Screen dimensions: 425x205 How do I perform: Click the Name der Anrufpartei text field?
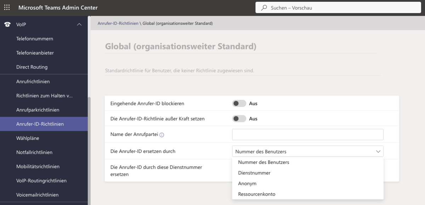click(x=307, y=135)
